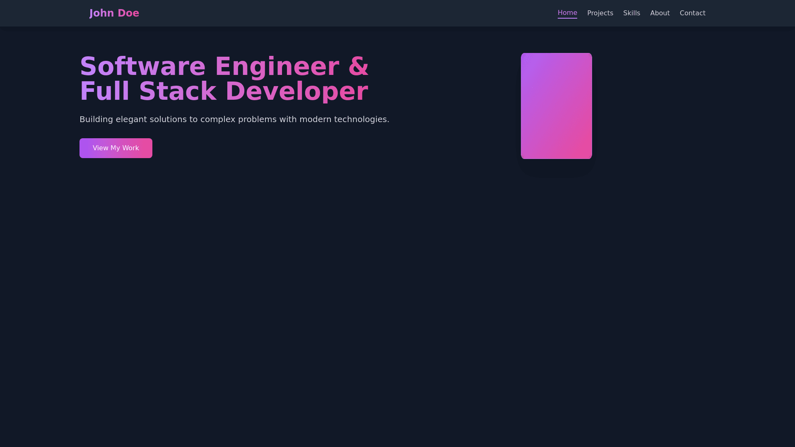The height and width of the screenshot is (447, 795).
Task: Click the 'Software Engineer &' heading line
Action: (224, 67)
